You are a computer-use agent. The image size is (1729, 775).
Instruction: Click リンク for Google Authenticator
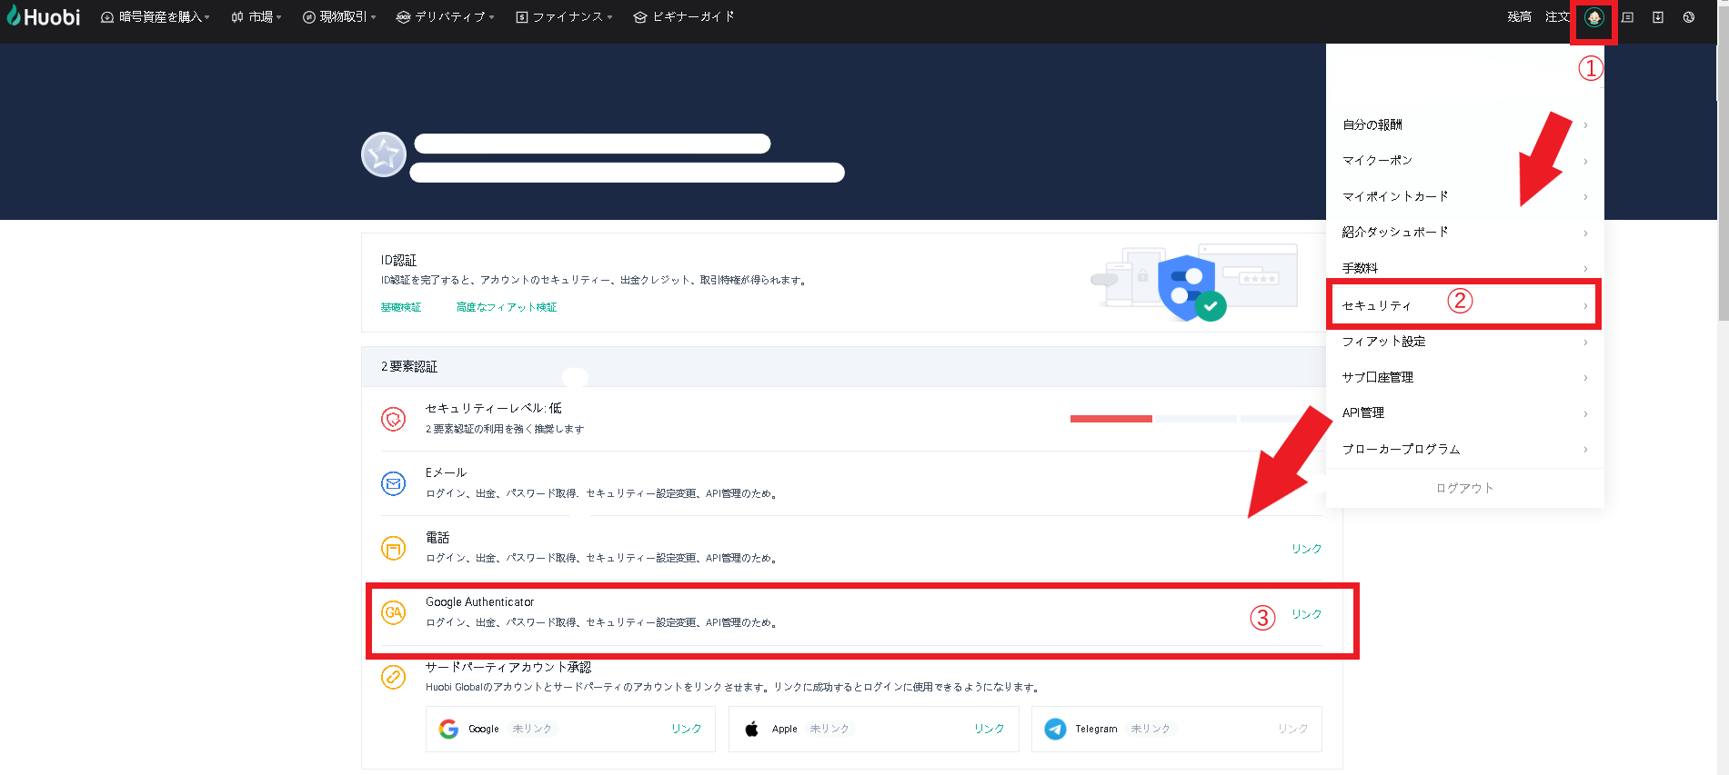coord(1307,614)
